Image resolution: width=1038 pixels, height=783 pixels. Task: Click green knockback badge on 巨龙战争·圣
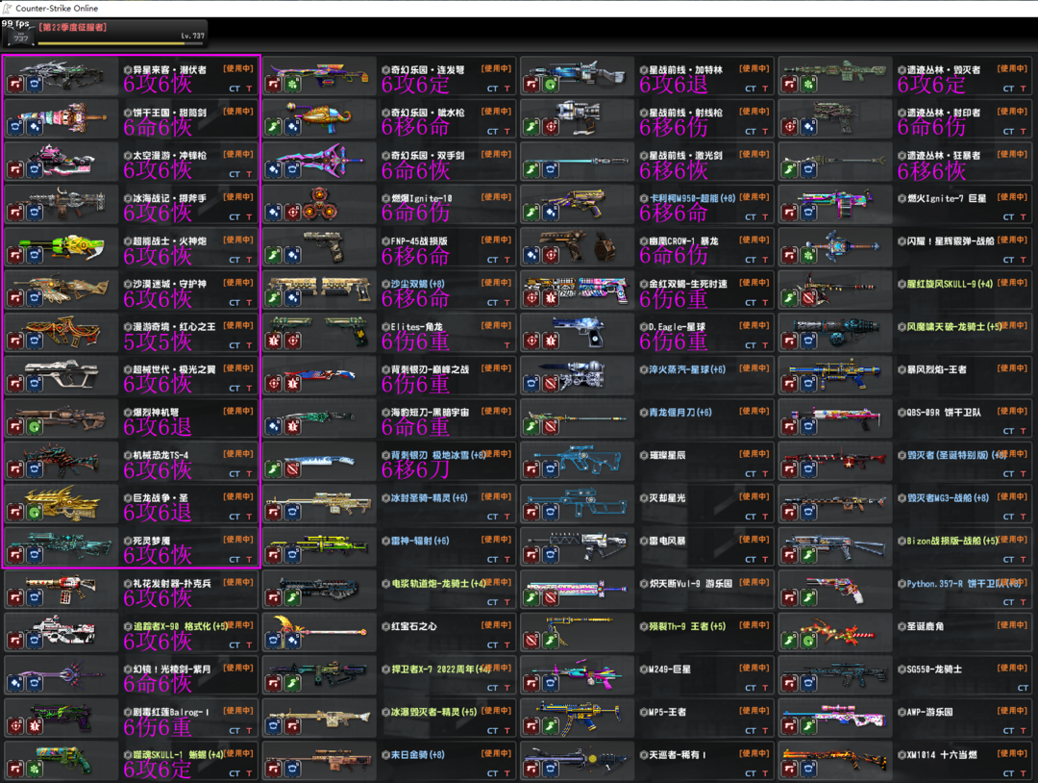(35, 512)
